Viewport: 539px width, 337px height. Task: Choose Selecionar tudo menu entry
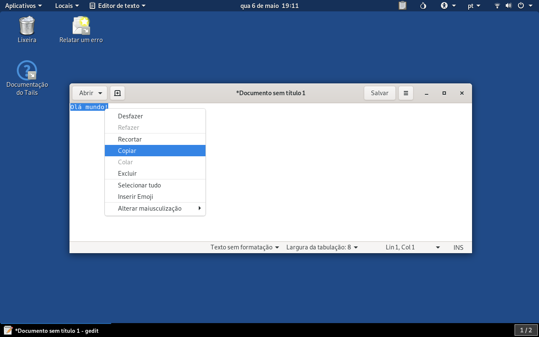(155, 185)
